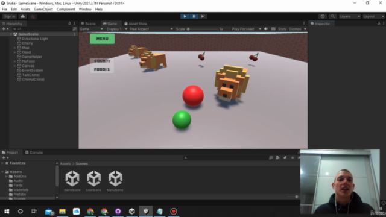Open File Explorer from taskbar
Viewport: 386px width, 217px height.
click(62, 212)
